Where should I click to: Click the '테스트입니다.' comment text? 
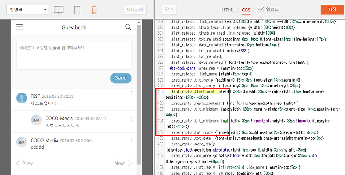[x=44, y=103]
